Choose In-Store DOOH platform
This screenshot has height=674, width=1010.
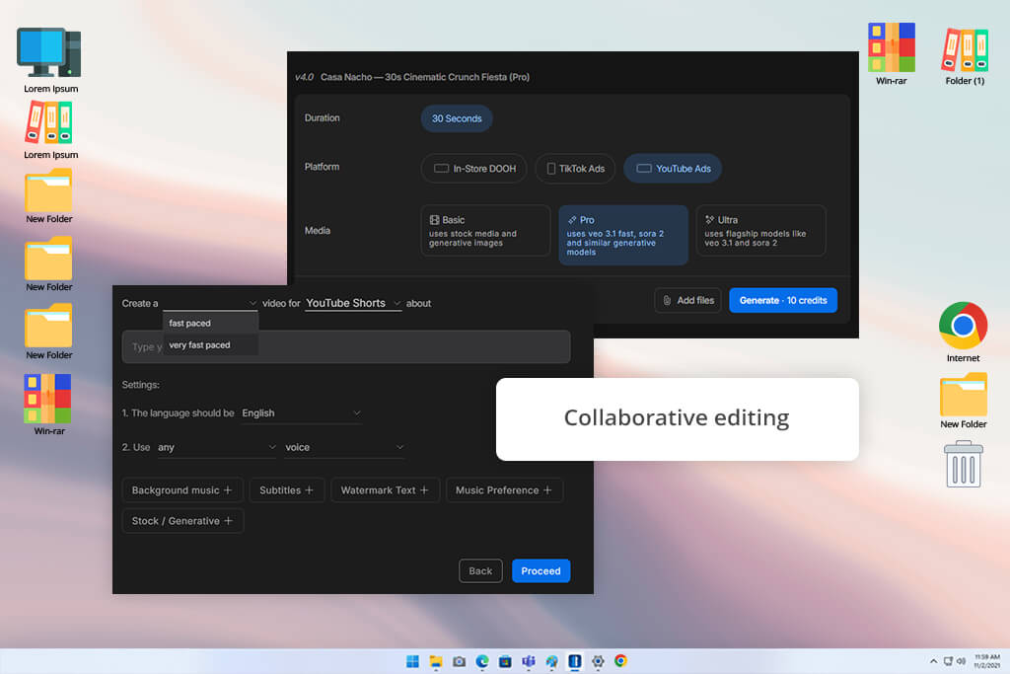474,168
